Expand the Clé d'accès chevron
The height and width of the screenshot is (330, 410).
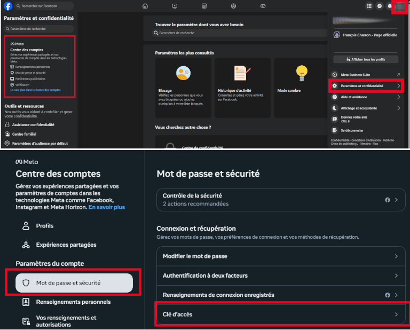(x=397, y=315)
